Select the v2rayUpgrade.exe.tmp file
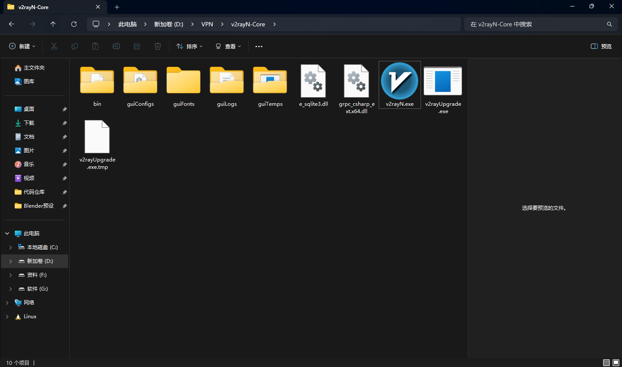This screenshot has width=622, height=367. (97, 145)
